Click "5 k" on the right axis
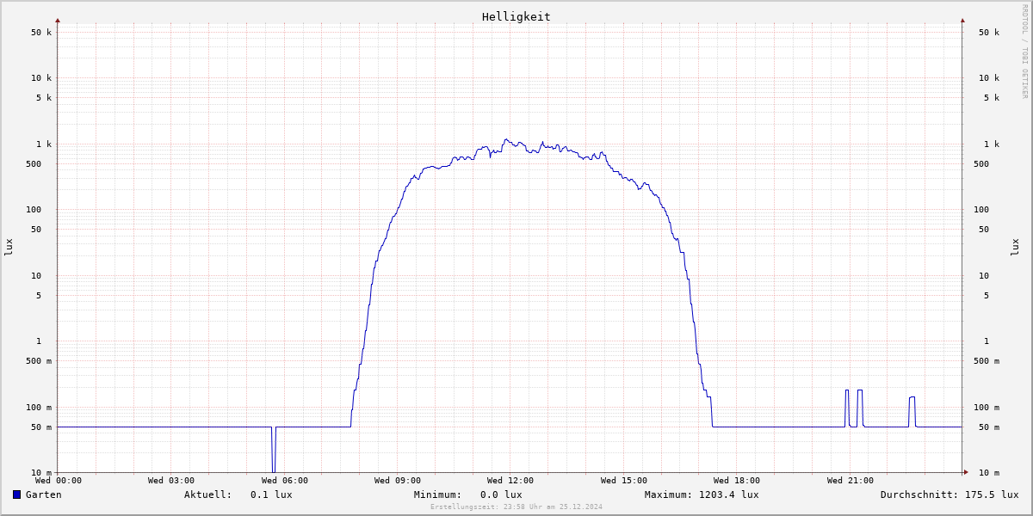 992,98
